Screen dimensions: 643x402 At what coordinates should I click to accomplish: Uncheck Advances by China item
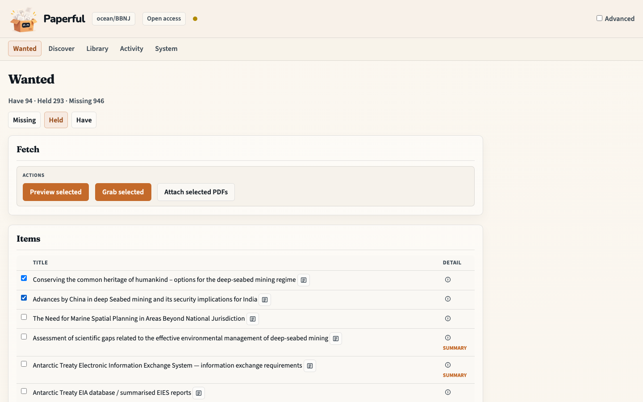(x=24, y=298)
